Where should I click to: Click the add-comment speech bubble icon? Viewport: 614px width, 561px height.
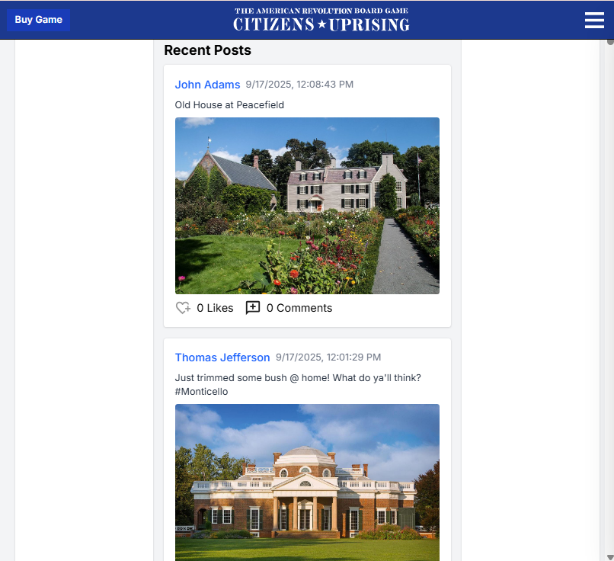coord(253,308)
